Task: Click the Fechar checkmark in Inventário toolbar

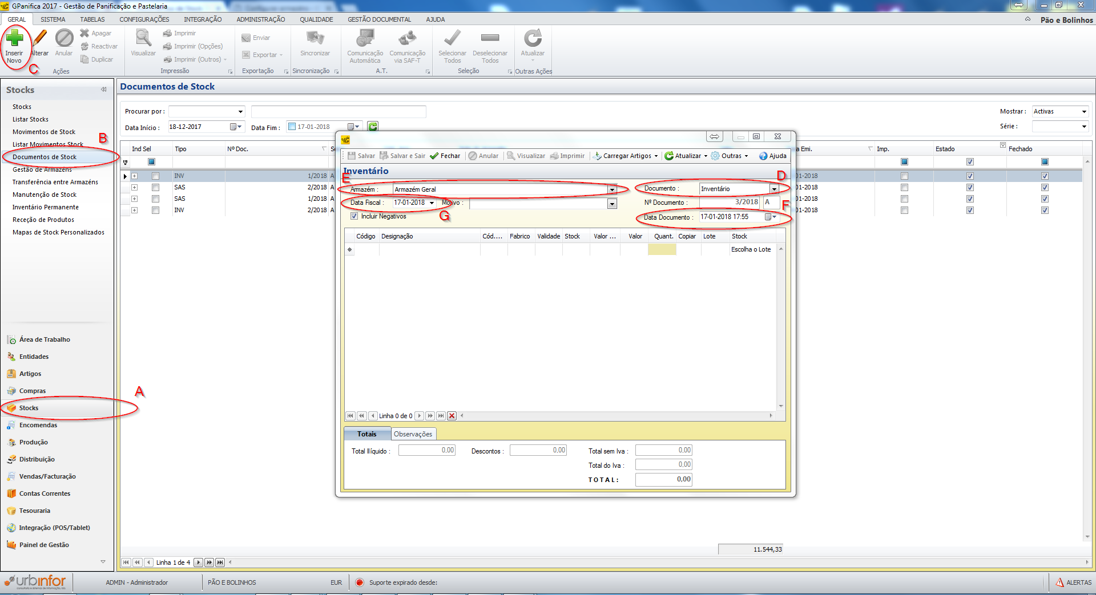Action: click(x=445, y=156)
